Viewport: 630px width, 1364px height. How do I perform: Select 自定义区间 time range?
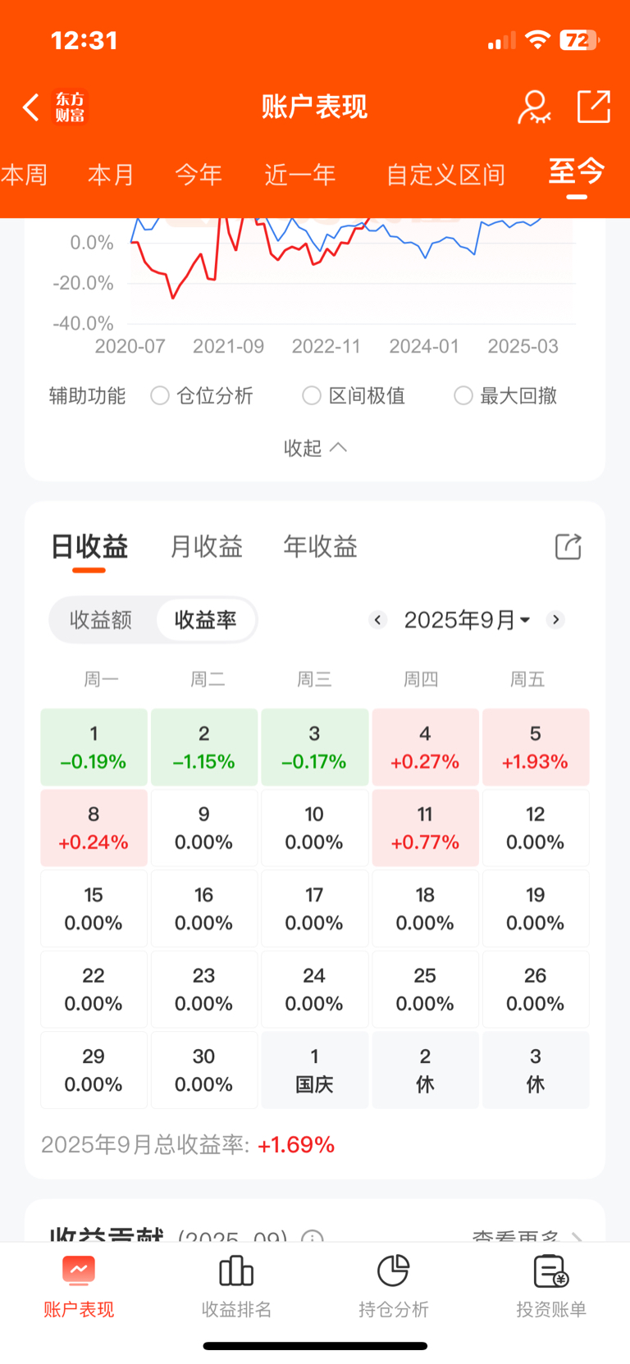coord(445,175)
